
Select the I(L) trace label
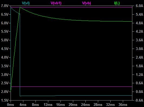coord(117,3)
